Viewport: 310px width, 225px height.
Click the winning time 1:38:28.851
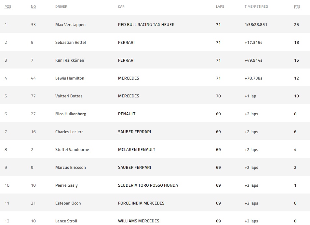[x=256, y=25]
